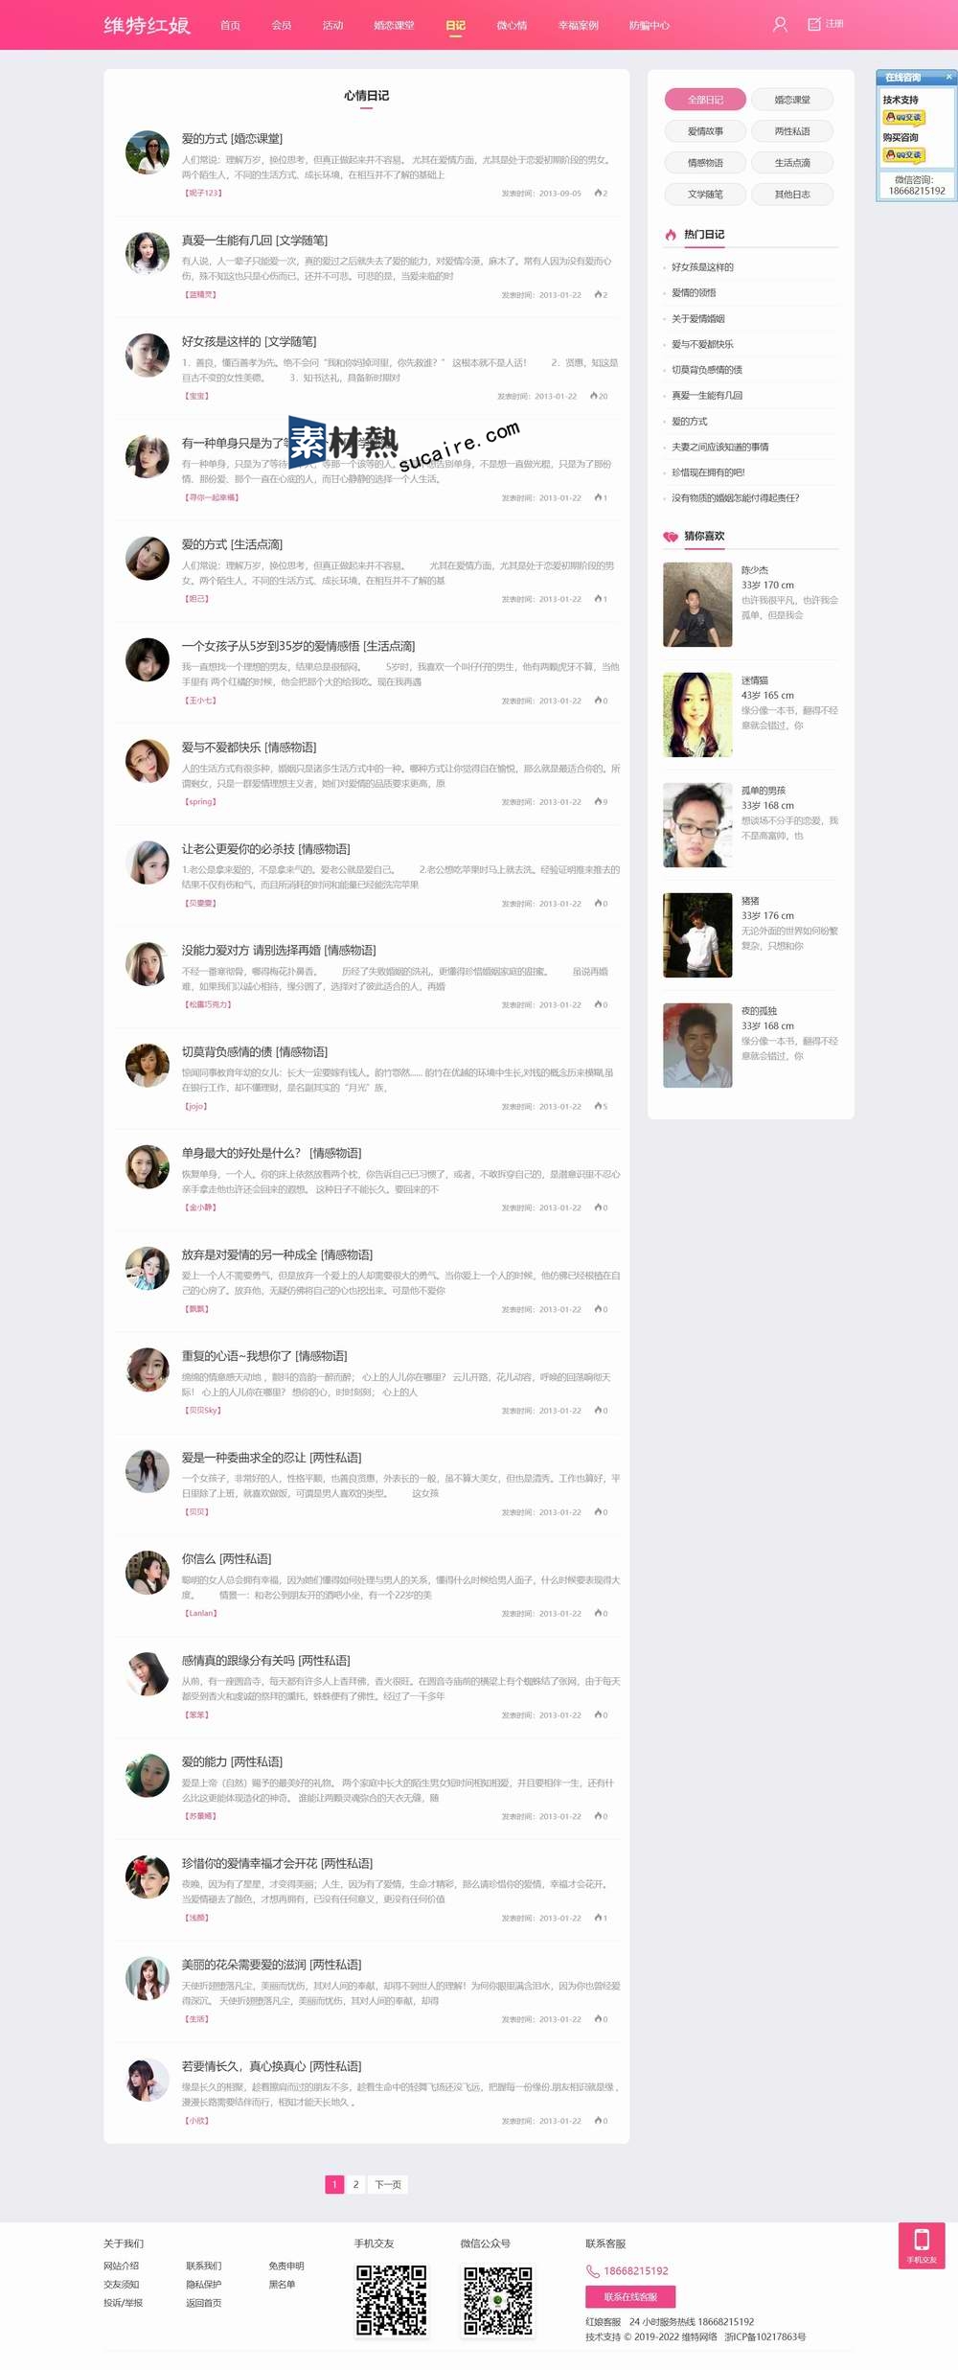Click the register edit icon in header

pos(814,24)
